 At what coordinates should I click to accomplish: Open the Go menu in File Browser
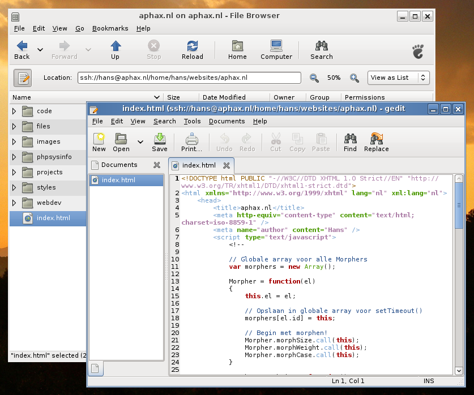(79, 28)
